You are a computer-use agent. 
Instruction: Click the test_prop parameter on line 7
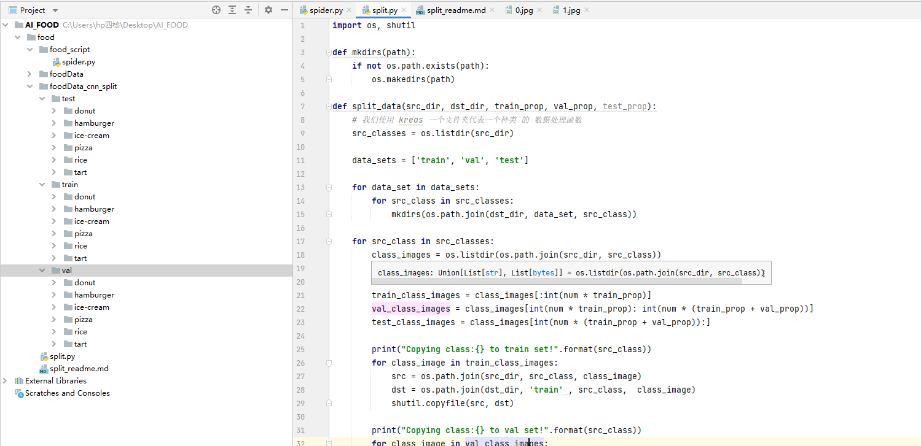625,106
